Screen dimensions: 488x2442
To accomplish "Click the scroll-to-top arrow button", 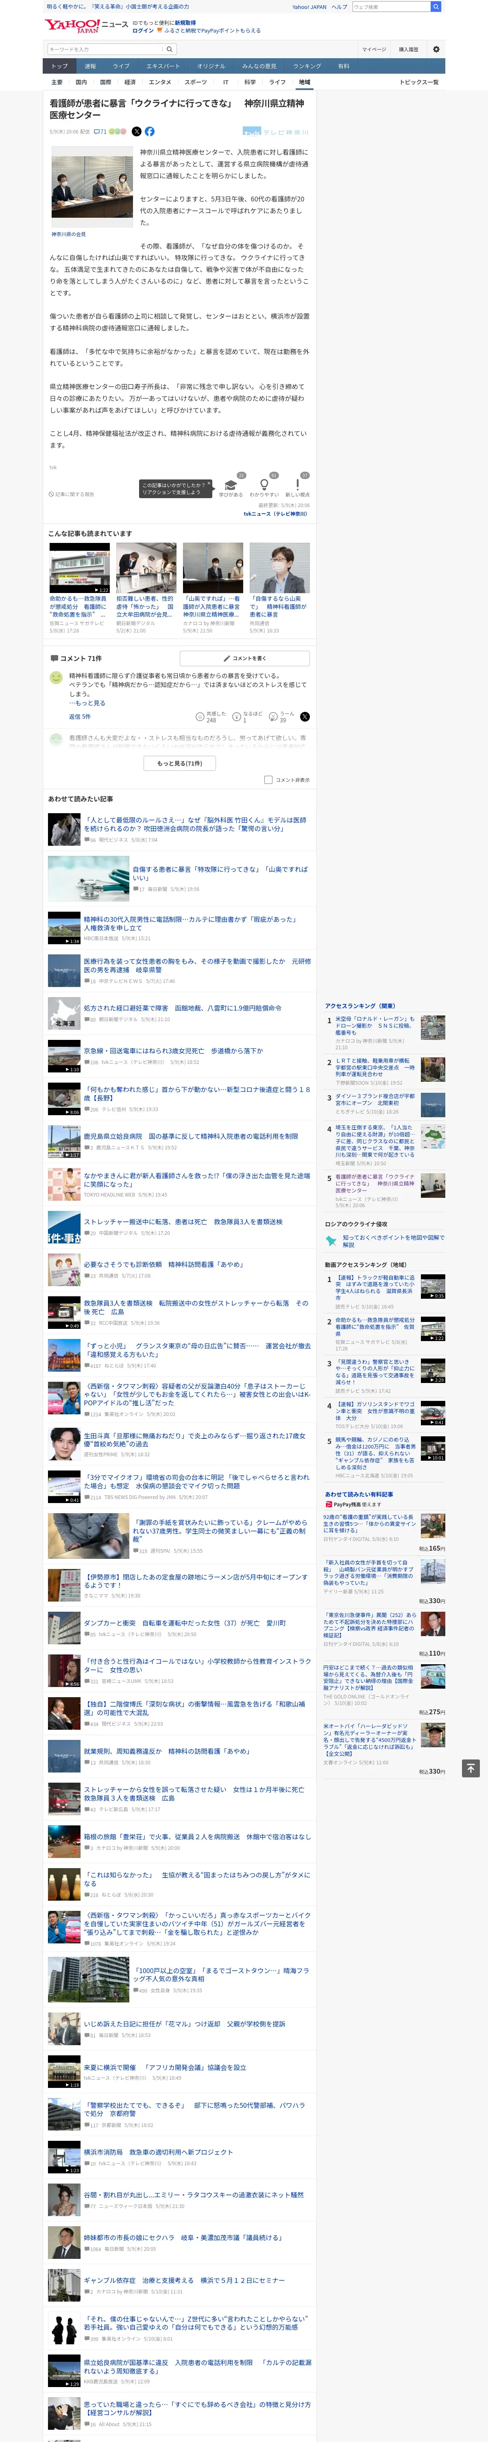I will click(470, 1768).
